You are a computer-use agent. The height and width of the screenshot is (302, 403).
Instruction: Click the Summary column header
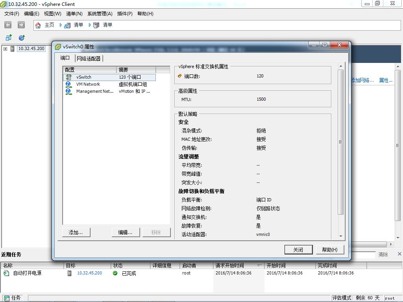tap(136, 70)
